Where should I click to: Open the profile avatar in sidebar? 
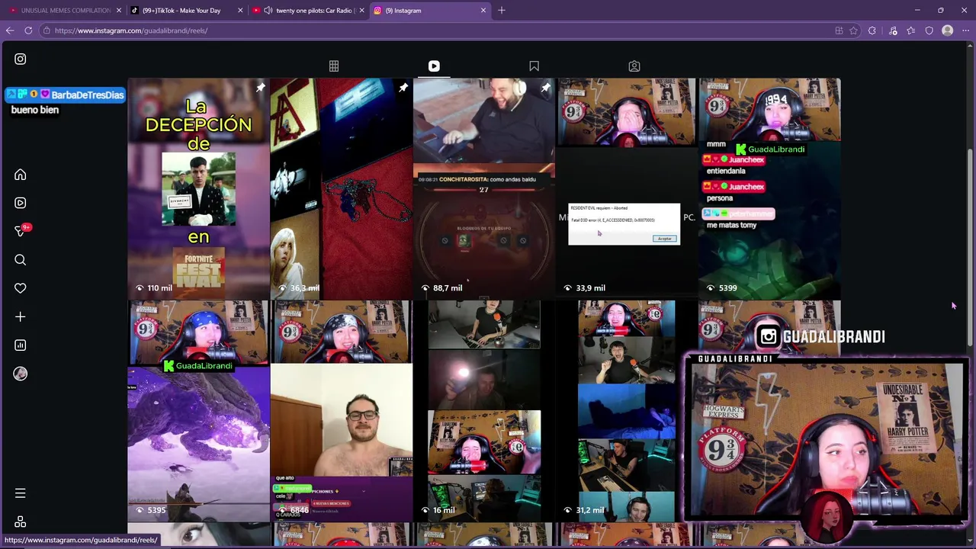click(x=21, y=374)
